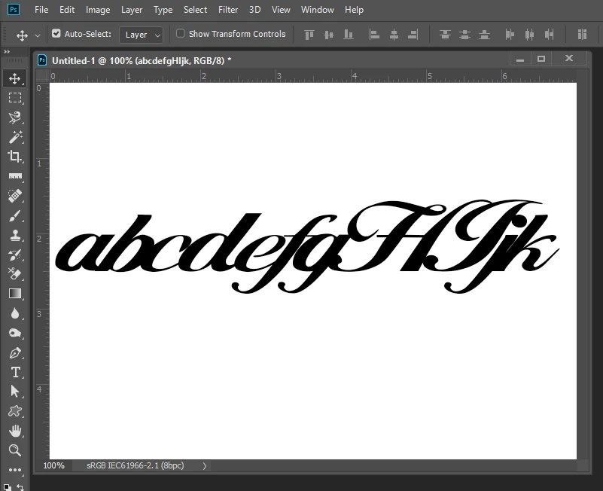Select the History Brush tool
Image resolution: width=603 pixels, height=491 pixels.
coord(15,255)
